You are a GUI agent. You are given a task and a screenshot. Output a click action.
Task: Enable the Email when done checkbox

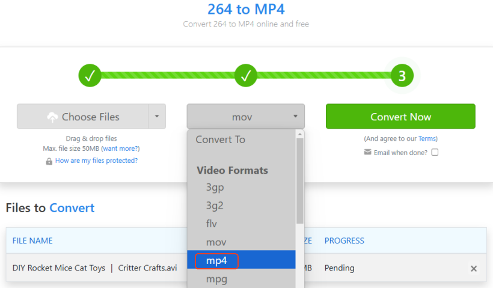(x=435, y=153)
